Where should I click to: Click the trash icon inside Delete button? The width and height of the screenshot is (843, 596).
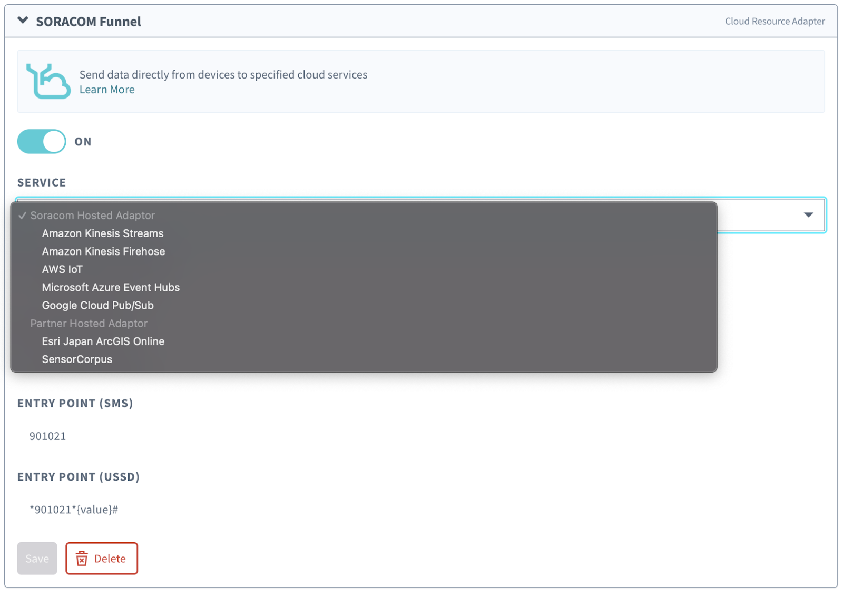[82, 559]
